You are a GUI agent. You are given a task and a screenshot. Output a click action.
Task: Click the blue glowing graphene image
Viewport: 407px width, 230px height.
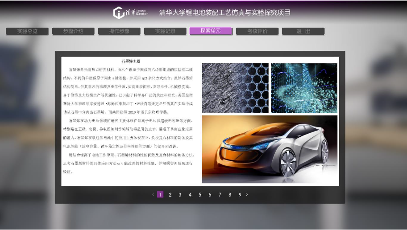pyautogui.click(x=304, y=87)
